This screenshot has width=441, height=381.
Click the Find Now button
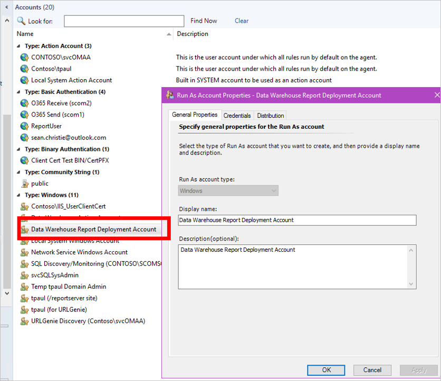click(204, 21)
